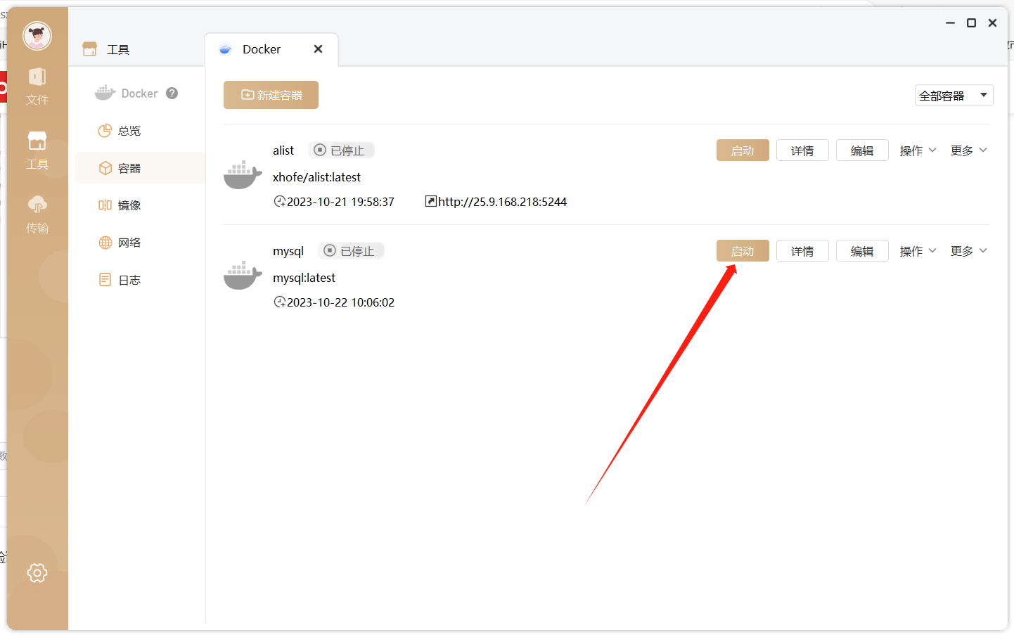Open the 文件 section in sidebar
1014x637 pixels.
coord(37,86)
